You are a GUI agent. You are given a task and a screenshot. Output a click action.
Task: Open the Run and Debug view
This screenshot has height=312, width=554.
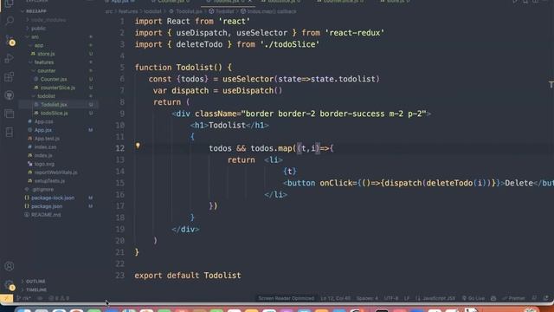10,58
